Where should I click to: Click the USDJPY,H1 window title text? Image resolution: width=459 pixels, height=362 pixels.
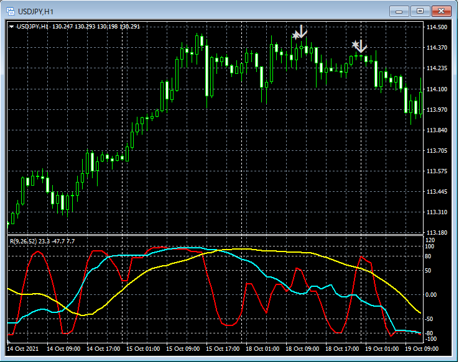pyautogui.click(x=35, y=11)
